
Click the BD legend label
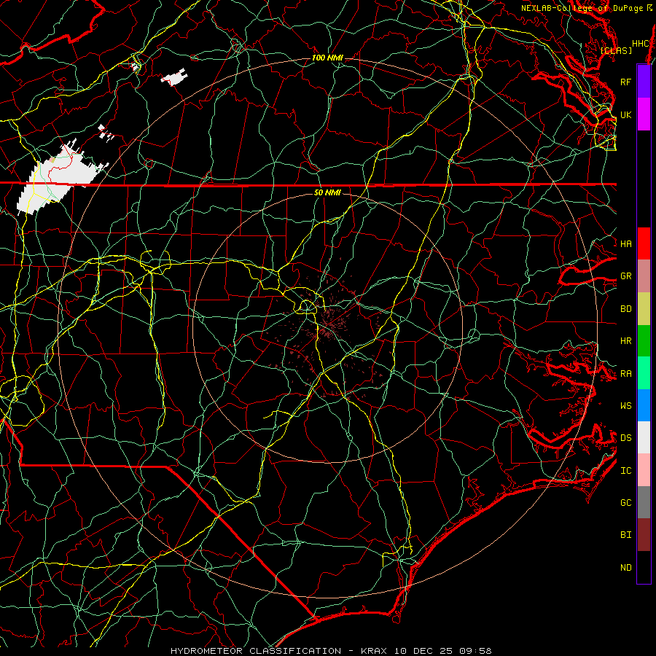pos(626,309)
